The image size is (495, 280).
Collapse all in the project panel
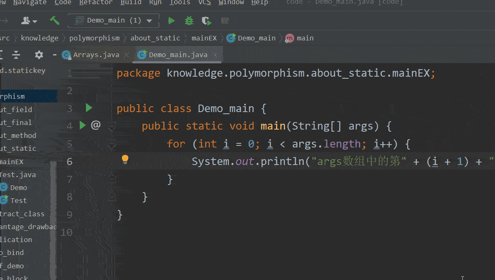point(16,55)
